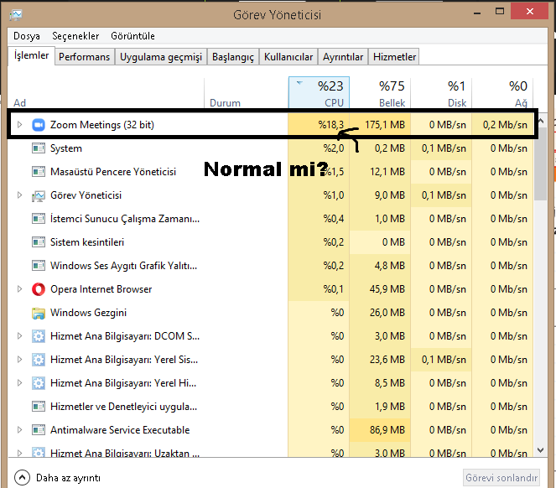This screenshot has width=556, height=488.
Task: Click the Daha az ayrıntı arrow icon
Action: coord(22,478)
